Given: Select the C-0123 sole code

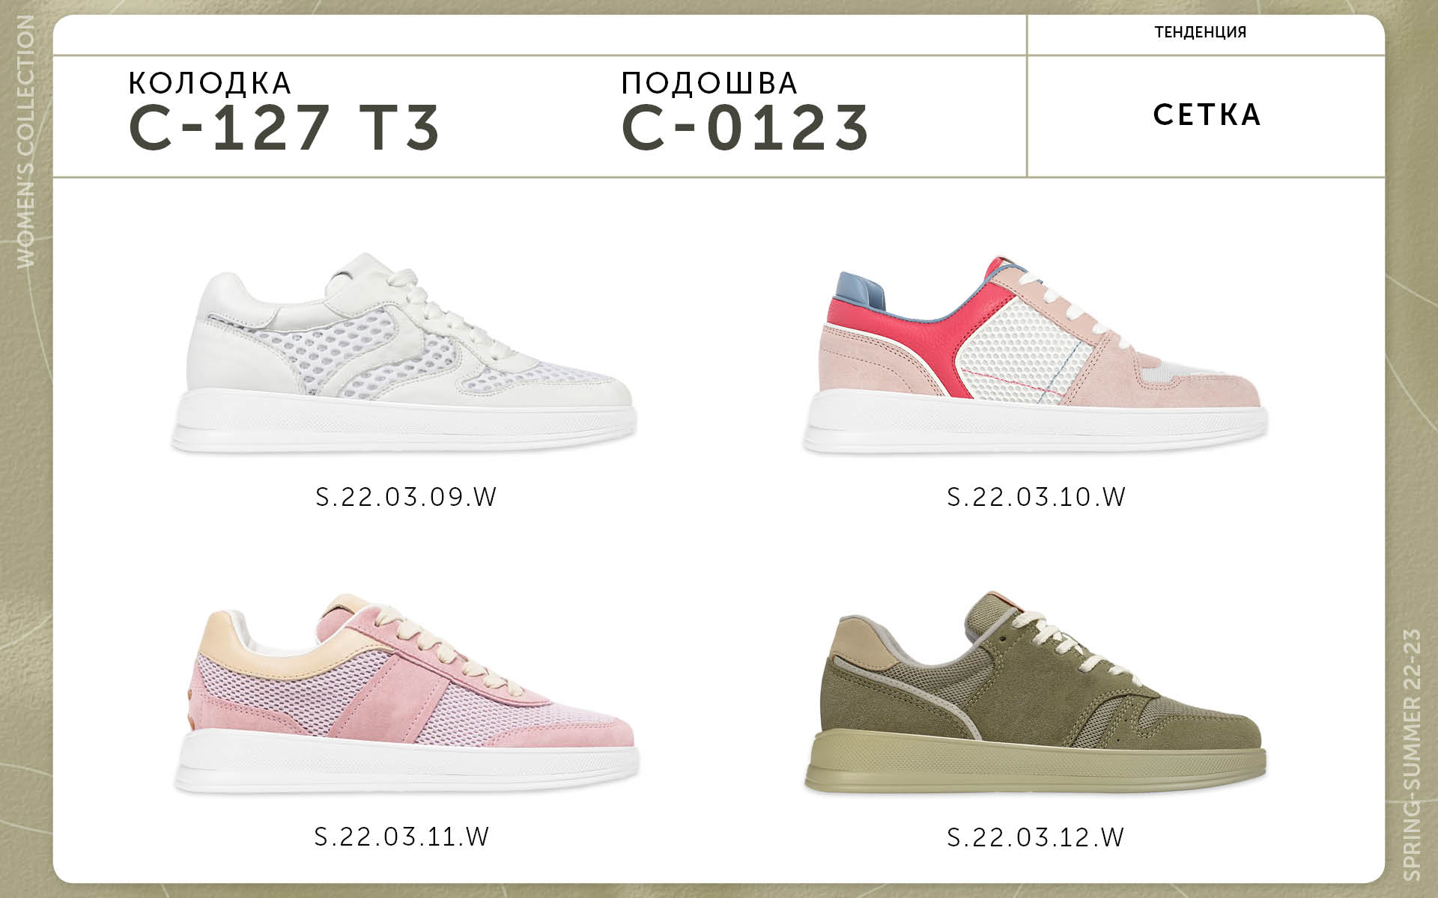Looking at the screenshot, I should point(746,127).
